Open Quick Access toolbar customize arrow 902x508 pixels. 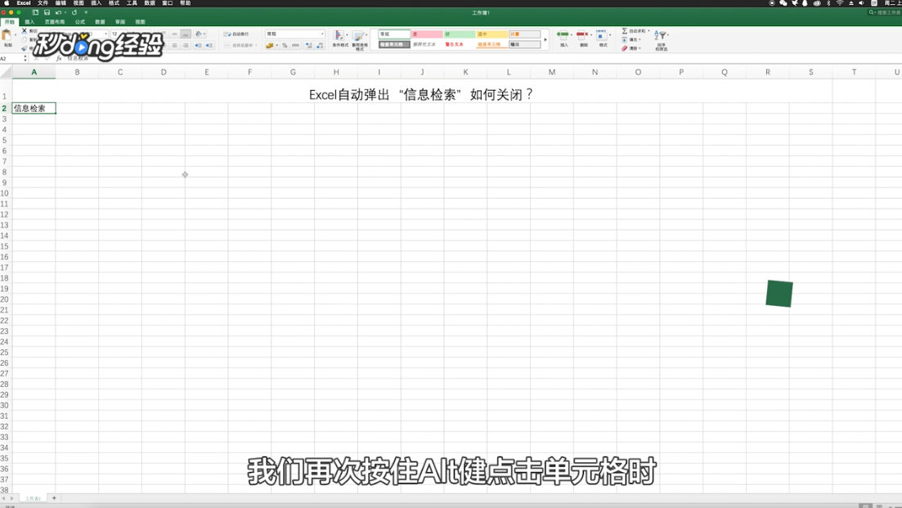[x=87, y=12]
